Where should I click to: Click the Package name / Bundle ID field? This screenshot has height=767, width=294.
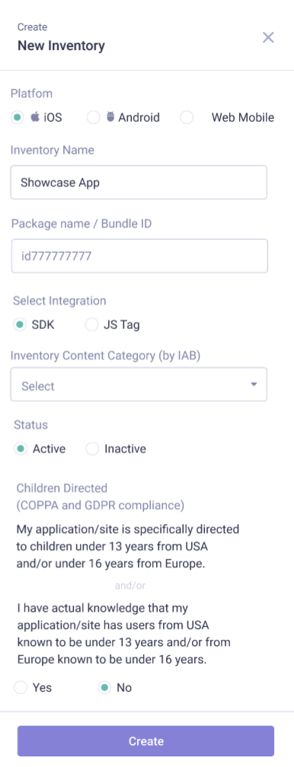(x=139, y=256)
